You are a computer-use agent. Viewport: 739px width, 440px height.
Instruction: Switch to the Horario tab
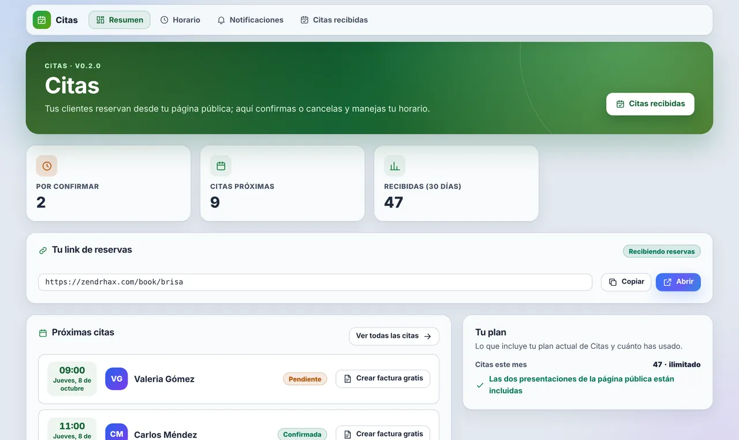pos(180,20)
